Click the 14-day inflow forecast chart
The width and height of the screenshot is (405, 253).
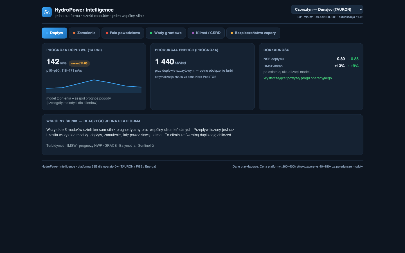pyautogui.click(x=94, y=86)
